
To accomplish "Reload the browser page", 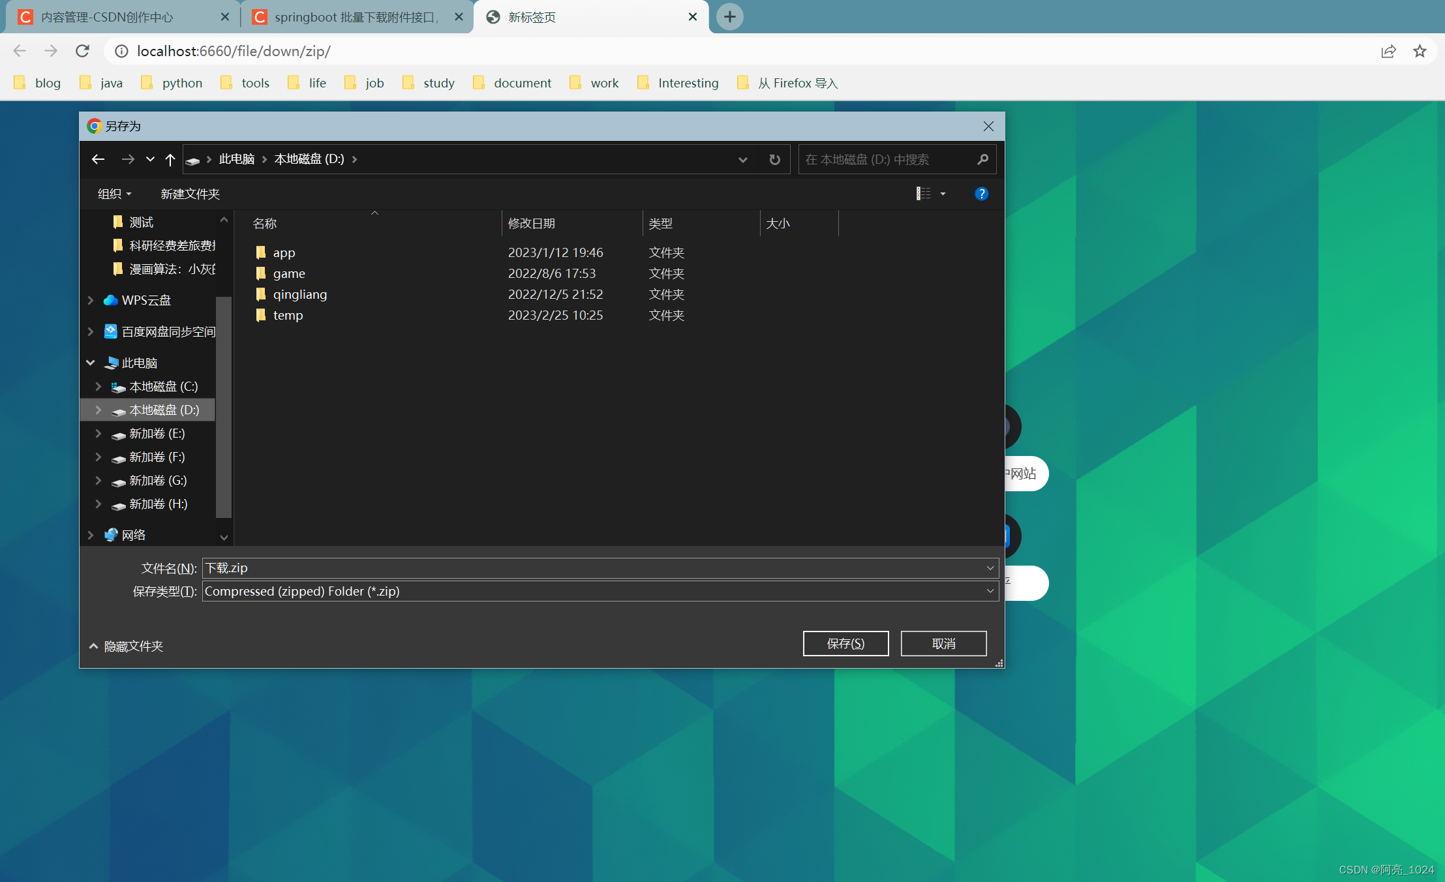I will pyautogui.click(x=82, y=51).
